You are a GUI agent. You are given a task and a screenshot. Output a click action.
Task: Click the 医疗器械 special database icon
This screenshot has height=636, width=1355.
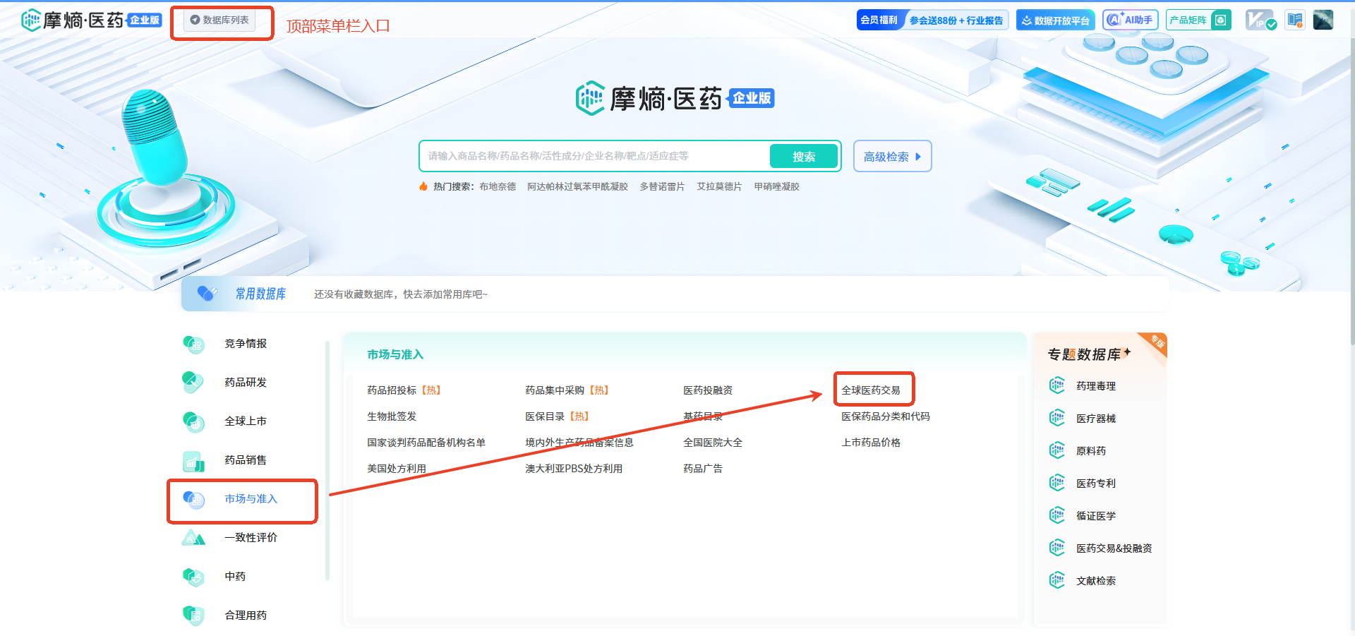pos(1057,418)
